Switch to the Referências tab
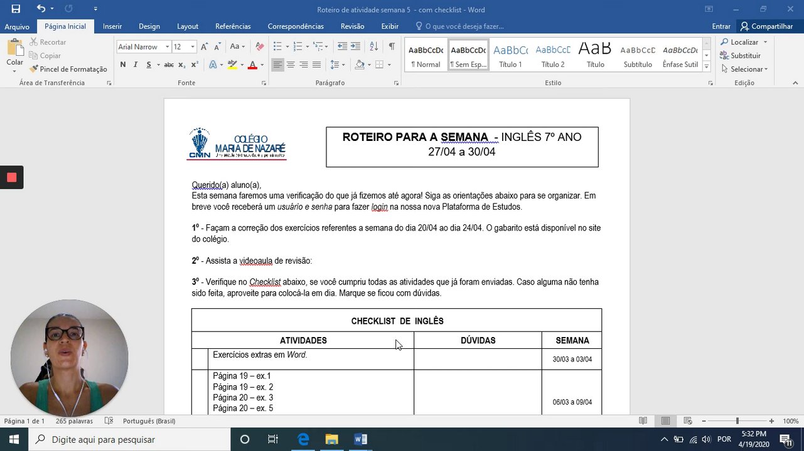 (x=233, y=26)
